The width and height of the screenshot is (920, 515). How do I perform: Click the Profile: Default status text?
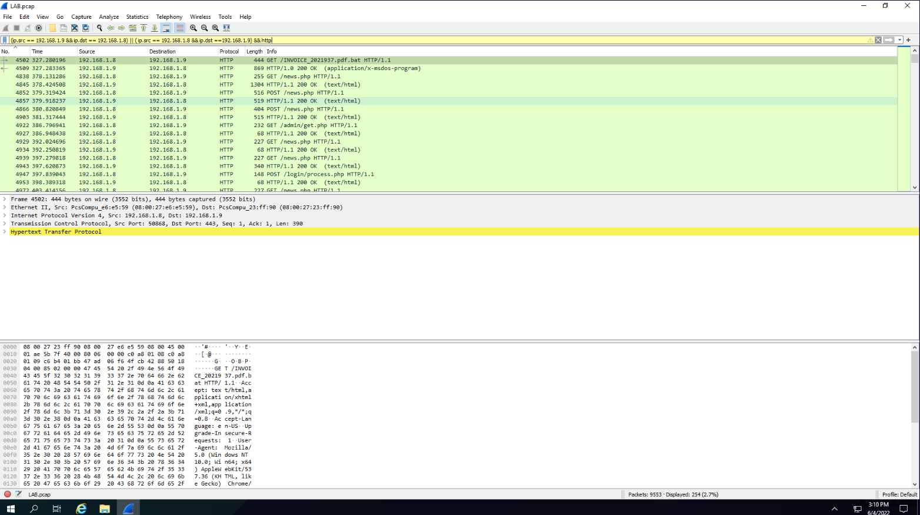899,494
